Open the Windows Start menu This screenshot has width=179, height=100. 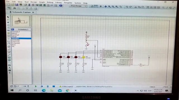[x=12, y=90]
